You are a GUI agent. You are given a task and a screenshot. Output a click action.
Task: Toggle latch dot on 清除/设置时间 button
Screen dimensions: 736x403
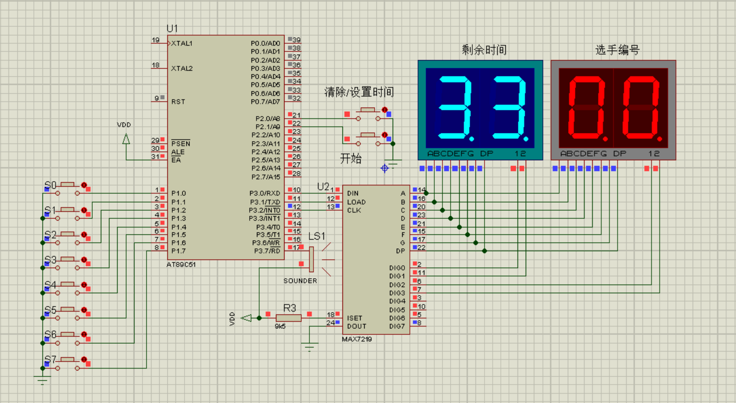click(x=385, y=110)
